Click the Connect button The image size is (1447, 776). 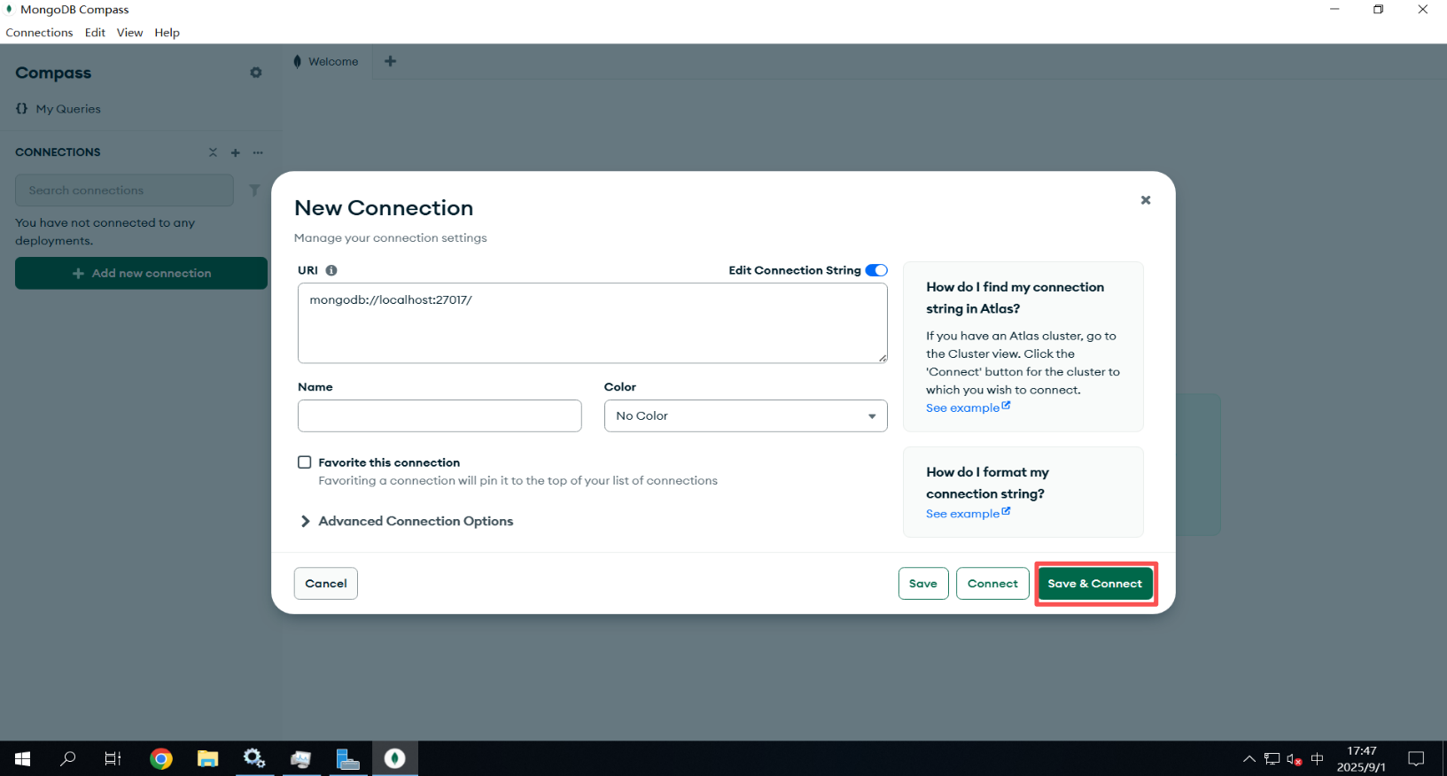click(x=992, y=584)
